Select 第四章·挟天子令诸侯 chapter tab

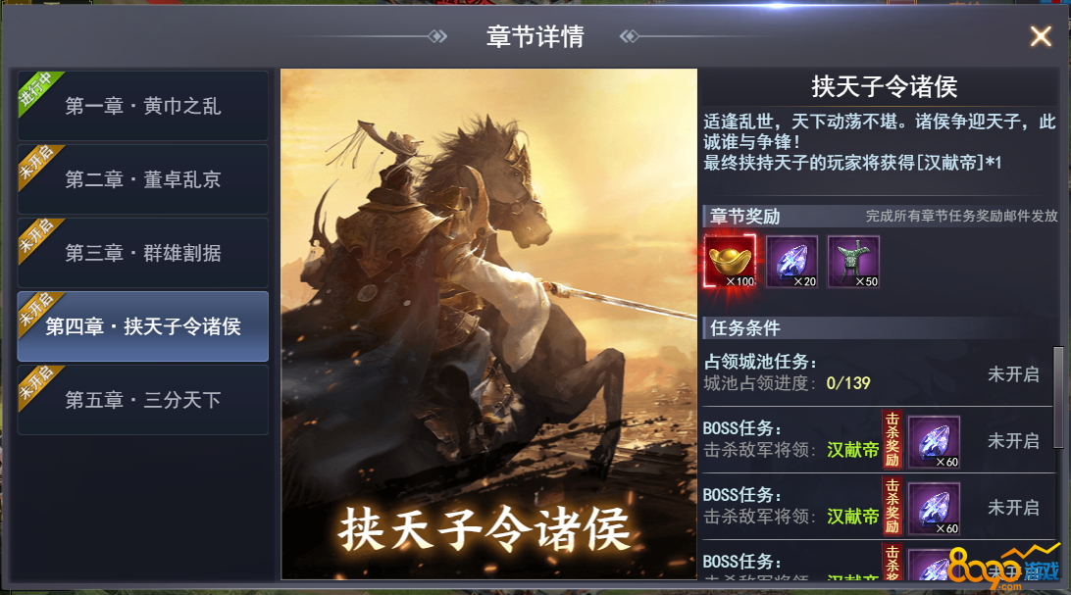pos(143,326)
